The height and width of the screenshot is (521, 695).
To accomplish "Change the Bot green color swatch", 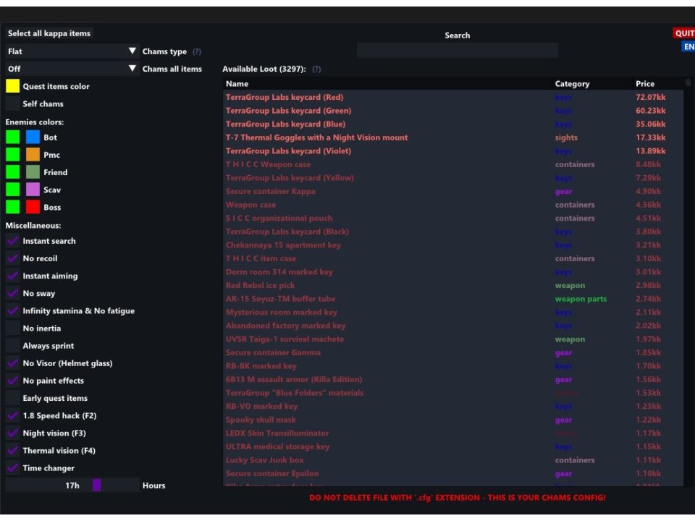I will 13,137.
